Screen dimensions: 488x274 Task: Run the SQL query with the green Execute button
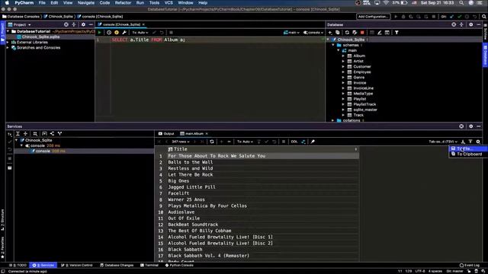pyautogui.click(x=100, y=32)
